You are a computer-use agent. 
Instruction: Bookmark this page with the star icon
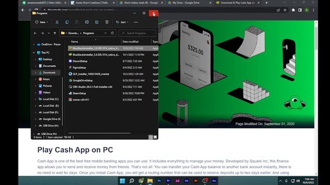click(285, 10)
